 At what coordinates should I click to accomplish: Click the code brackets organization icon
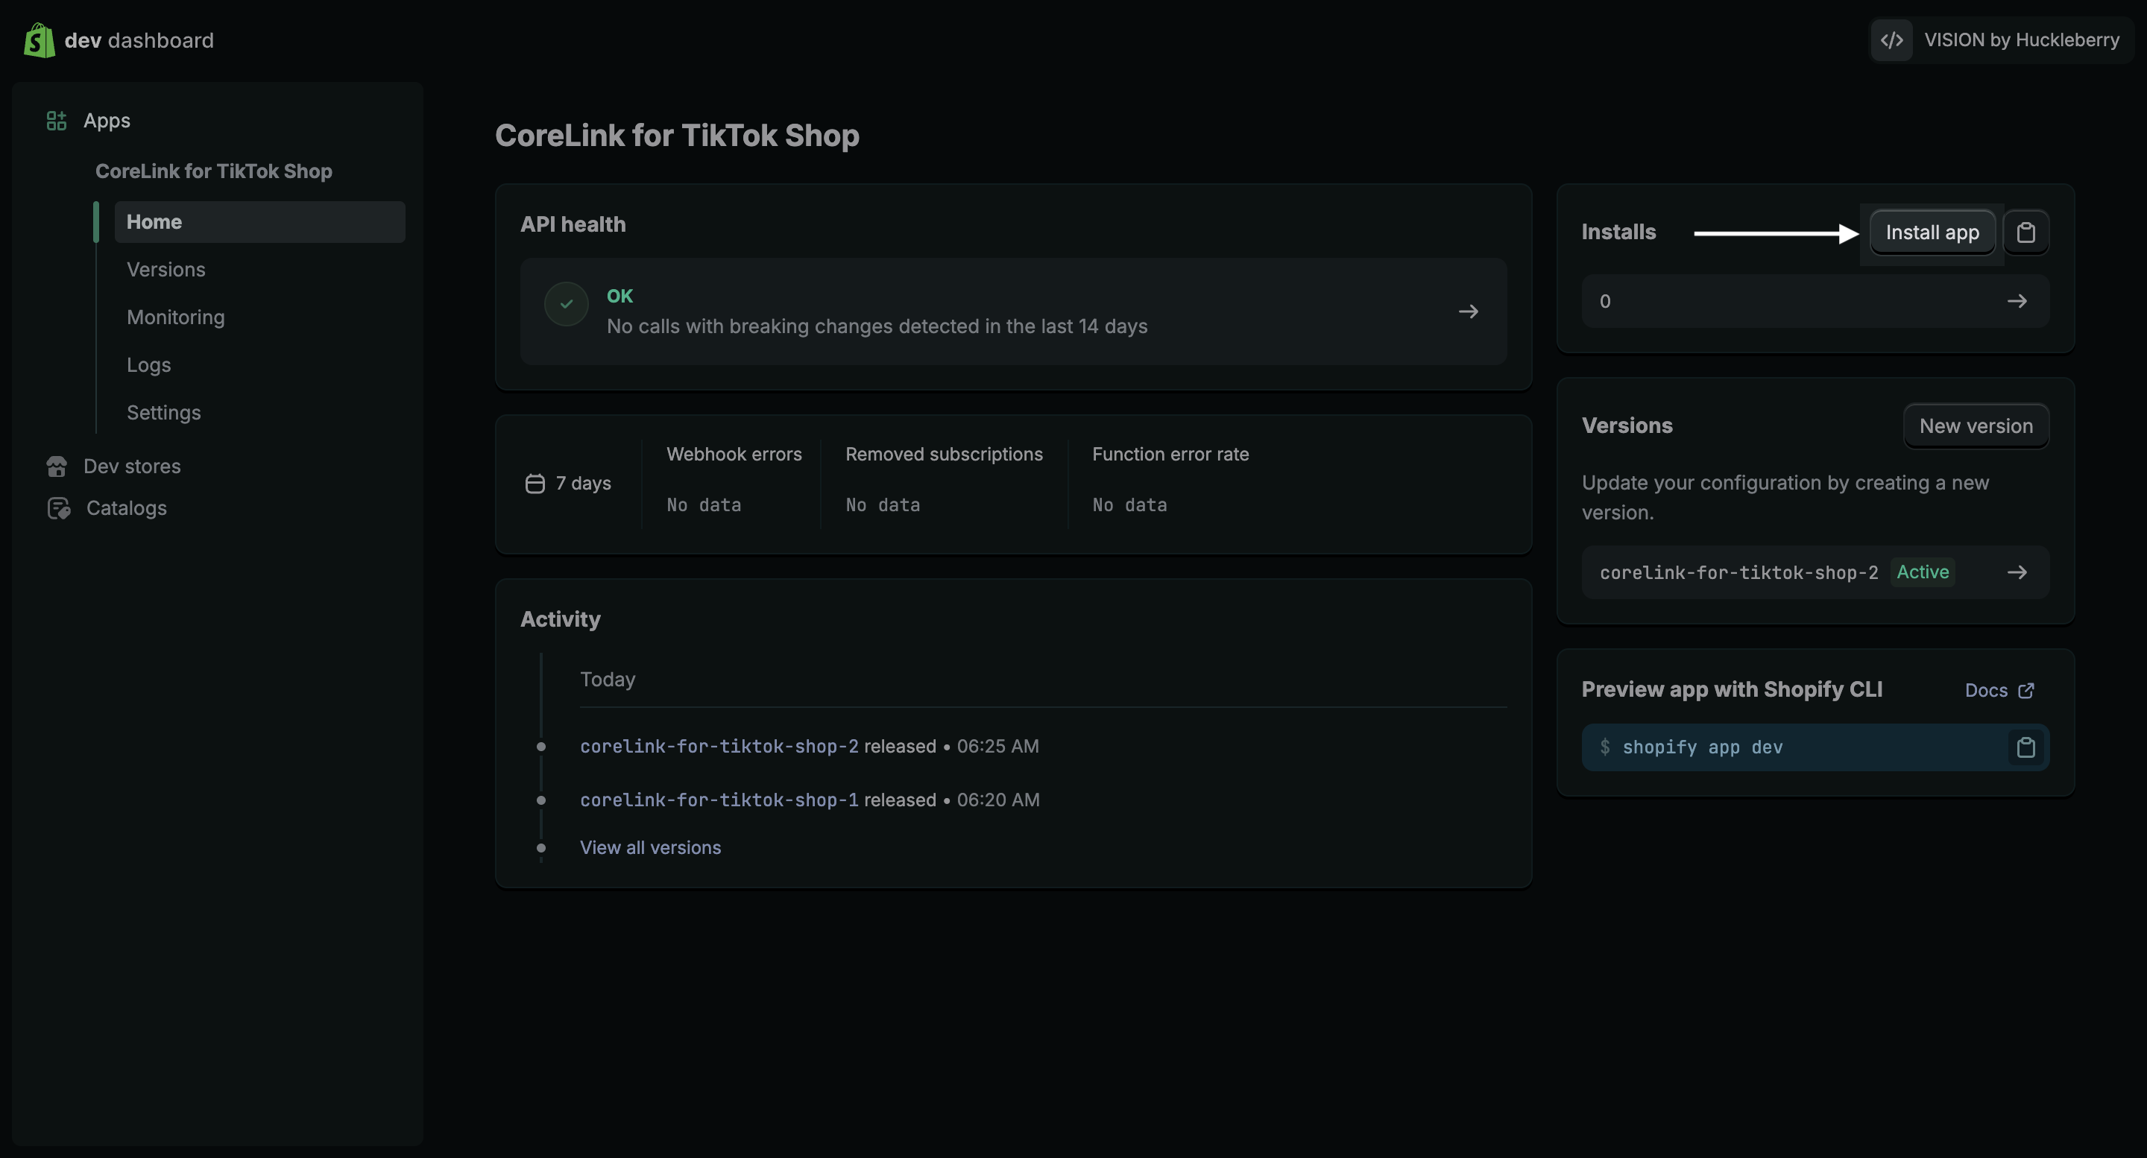click(1892, 40)
